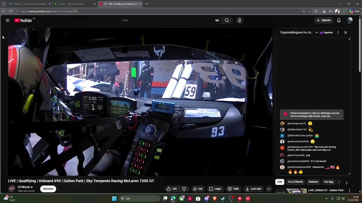The image size is (362, 203).
Task: Open browser extensions puzzle icon
Action: [x=316, y=11]
